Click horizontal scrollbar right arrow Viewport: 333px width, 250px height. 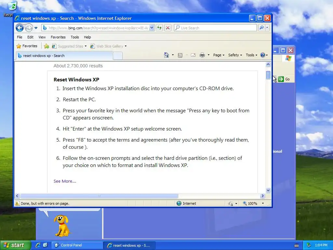tap(262, 196)
